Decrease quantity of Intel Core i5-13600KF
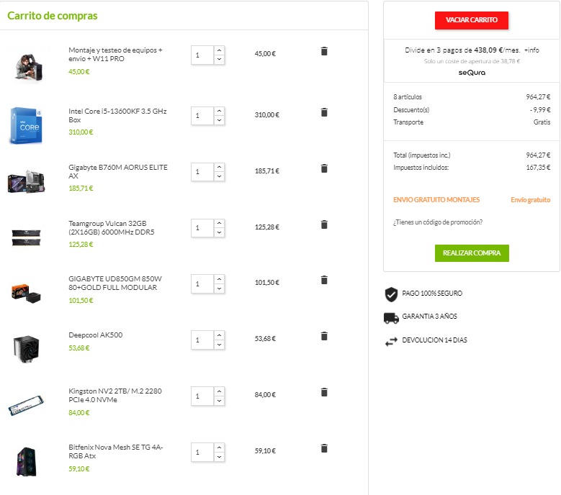Image resolution: width=561 pixels, height=495 pixels. point(219,120)
